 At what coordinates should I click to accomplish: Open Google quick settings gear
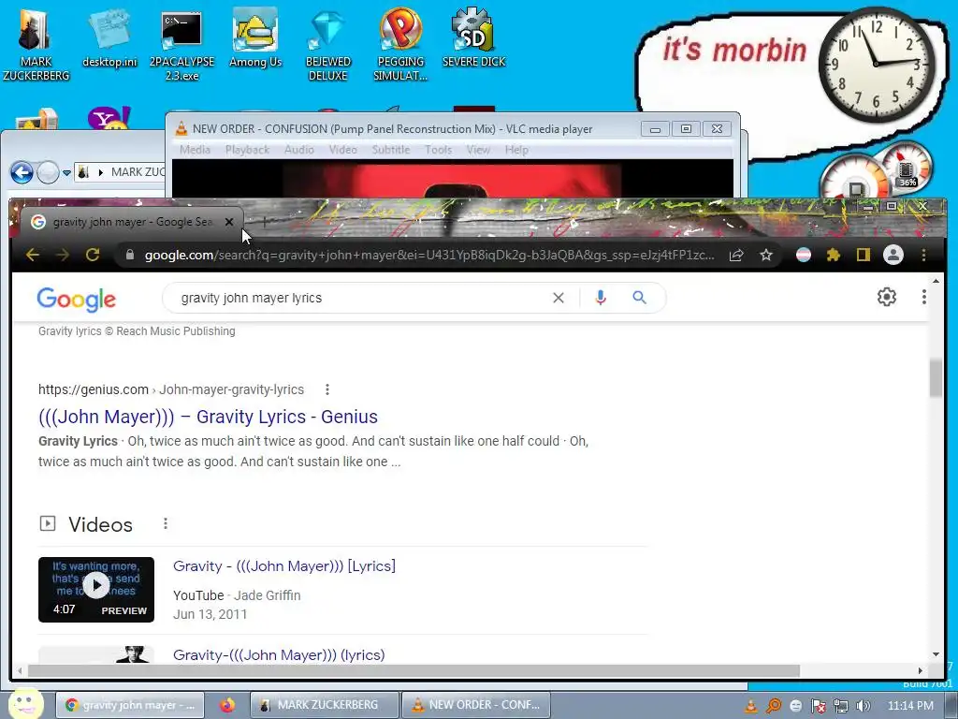click(x=887, y=297)
